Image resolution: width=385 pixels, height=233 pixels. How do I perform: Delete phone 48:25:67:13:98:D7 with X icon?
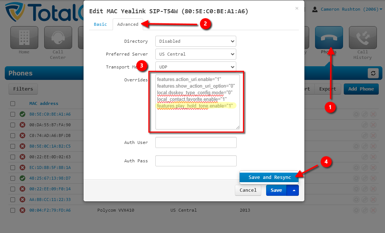pyautogui.click(x=373, y=178)
